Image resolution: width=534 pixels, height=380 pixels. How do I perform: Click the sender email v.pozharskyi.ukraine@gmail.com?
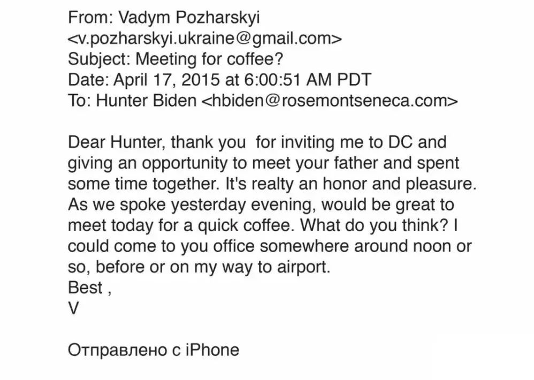coord(204,39)
